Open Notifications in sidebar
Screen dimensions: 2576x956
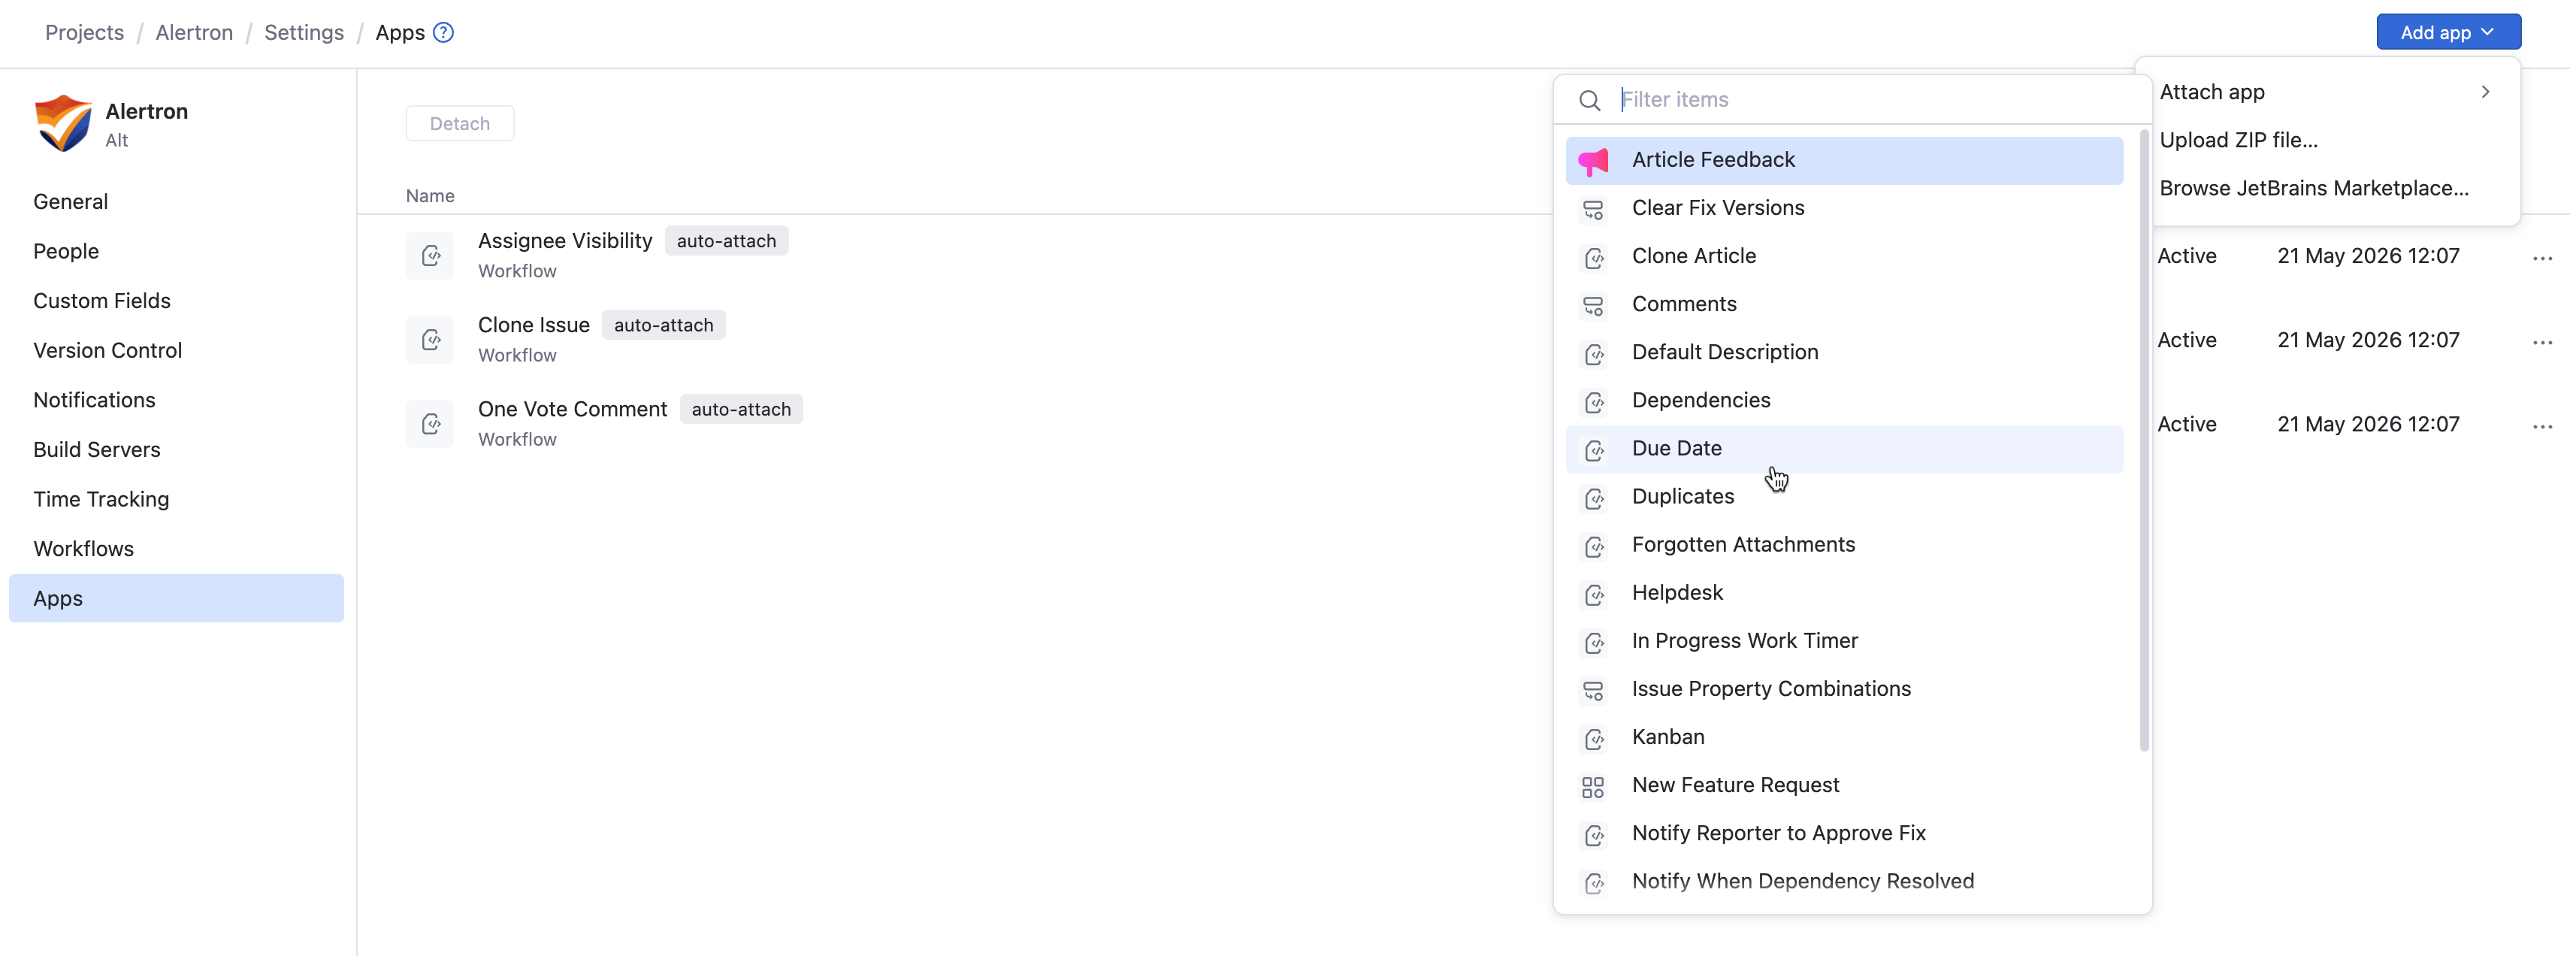point(176,400)
